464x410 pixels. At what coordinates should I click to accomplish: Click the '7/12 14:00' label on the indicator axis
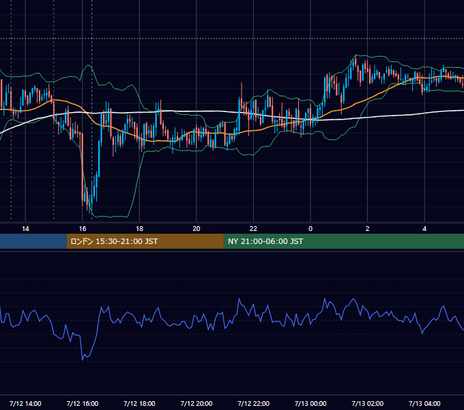pyautogui.click(x=25, y=403)
